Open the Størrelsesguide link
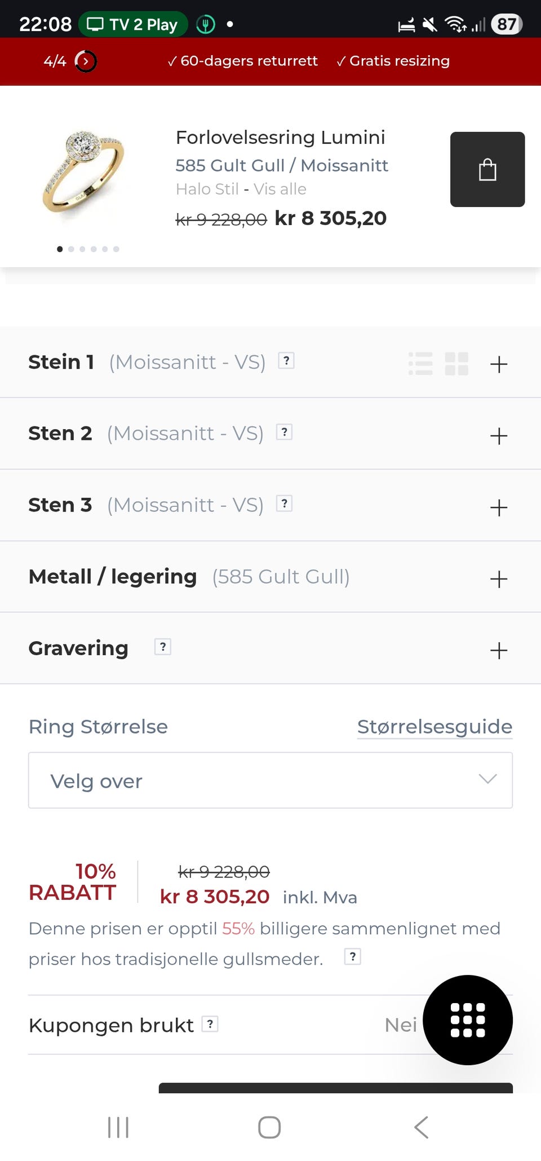Viewport: 541px width, 1161px height. coord(434,727)
